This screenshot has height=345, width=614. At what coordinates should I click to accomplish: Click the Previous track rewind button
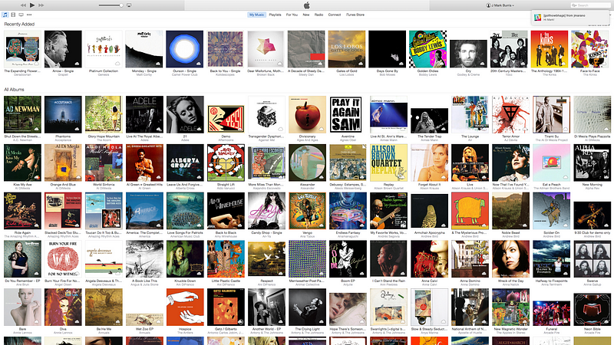23,5
